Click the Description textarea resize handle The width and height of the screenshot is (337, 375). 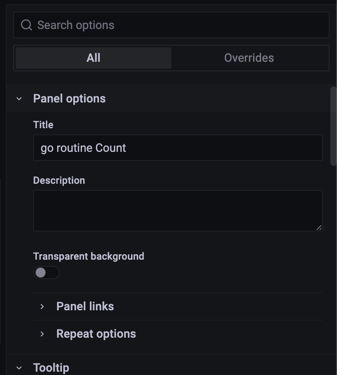click(x=319, y=227)
